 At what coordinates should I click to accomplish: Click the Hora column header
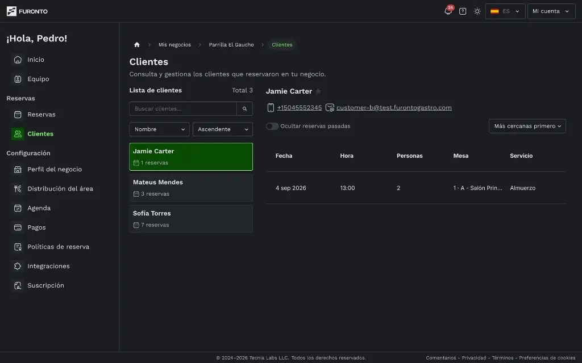click(x=347, y=156)
